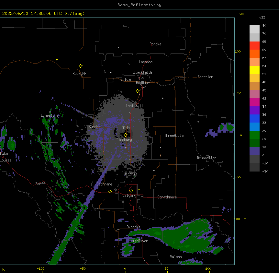Click the yellow diamond marker near RockyMH
The width and height of the screenshot is (279, 273).
click(x=81, y=66)
